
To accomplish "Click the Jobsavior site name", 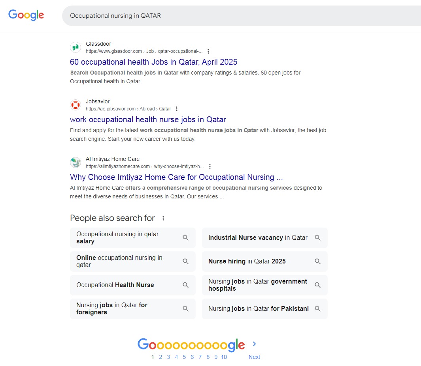I will [x=98, y=101].
